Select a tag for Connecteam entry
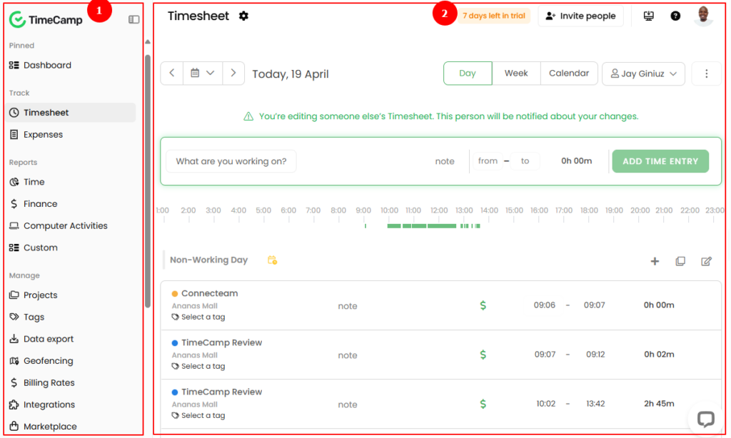731x438 pixels. tap(198, 317)
